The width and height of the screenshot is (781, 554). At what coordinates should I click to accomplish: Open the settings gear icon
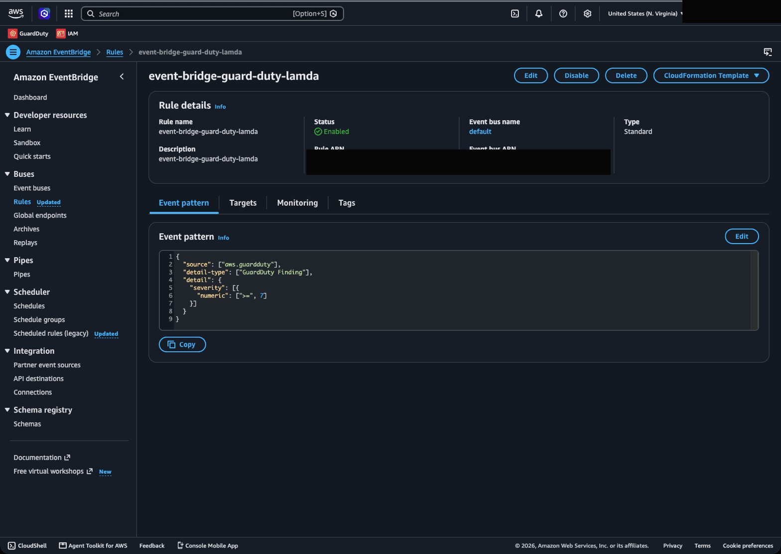click(588, 13)
